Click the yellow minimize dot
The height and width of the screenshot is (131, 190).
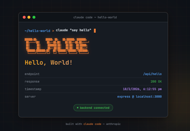pyautogui.click(x=29, y=17)
